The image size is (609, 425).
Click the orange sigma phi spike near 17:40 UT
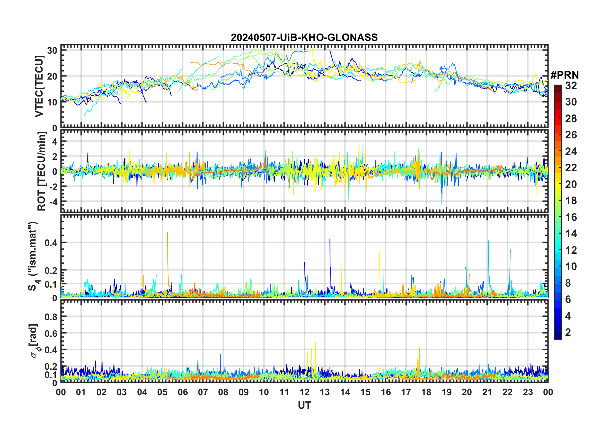(x=419, y=361)
